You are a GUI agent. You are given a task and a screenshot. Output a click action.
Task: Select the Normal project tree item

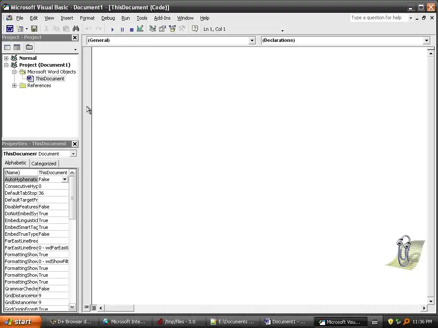coord(28,58)
